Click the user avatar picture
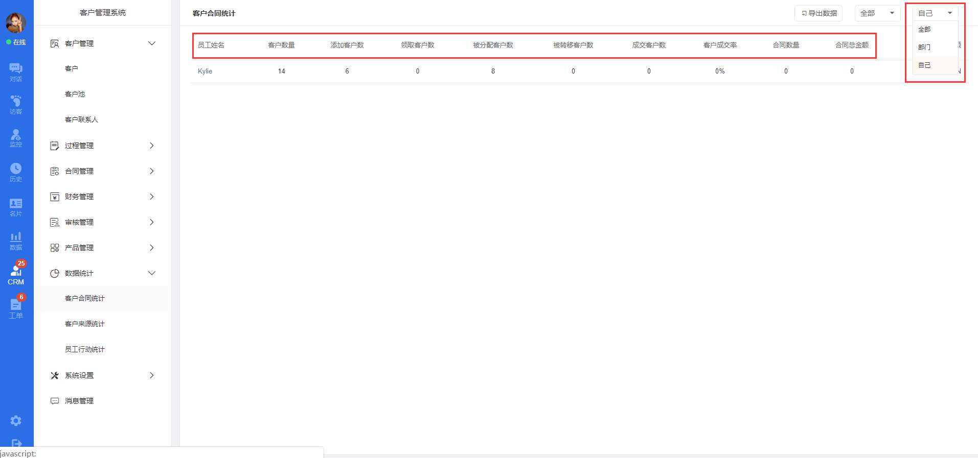Image resolution: width=978 pixels, height=458 pixels. pyautogui.click(x=16, y=23)
